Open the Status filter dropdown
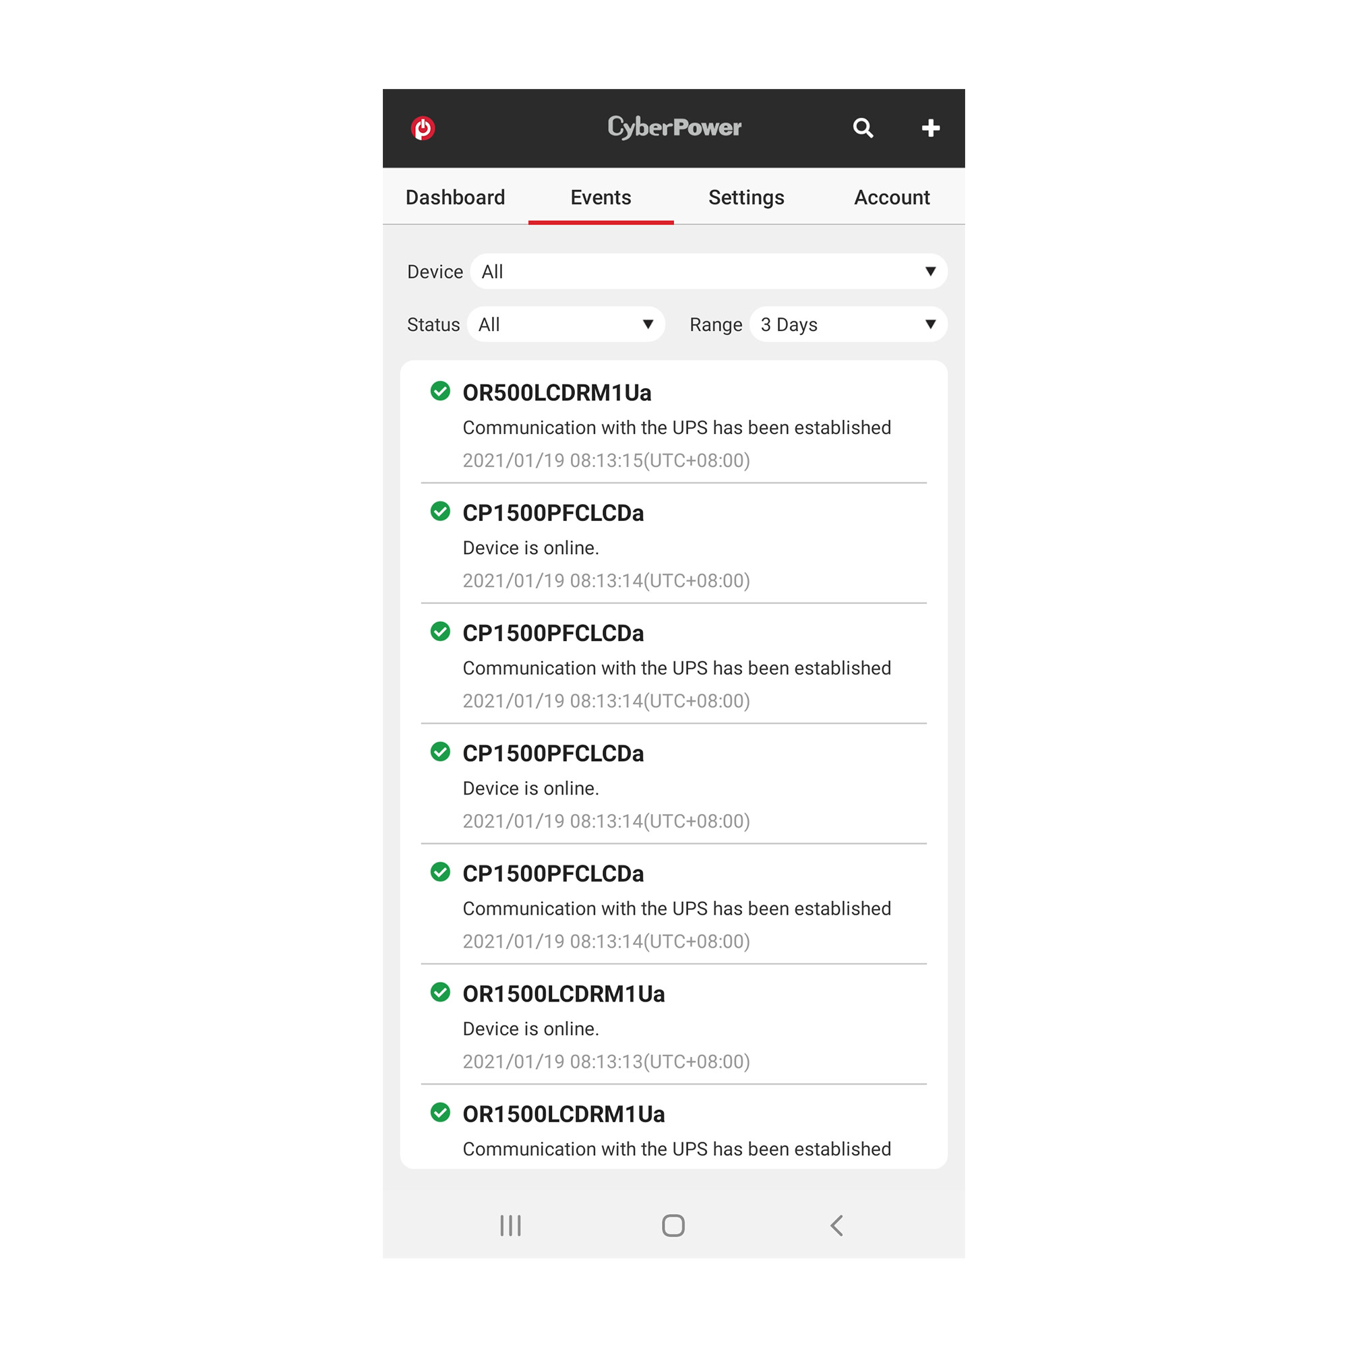The image size is (1348, 1348). click(x=566, y=324)
